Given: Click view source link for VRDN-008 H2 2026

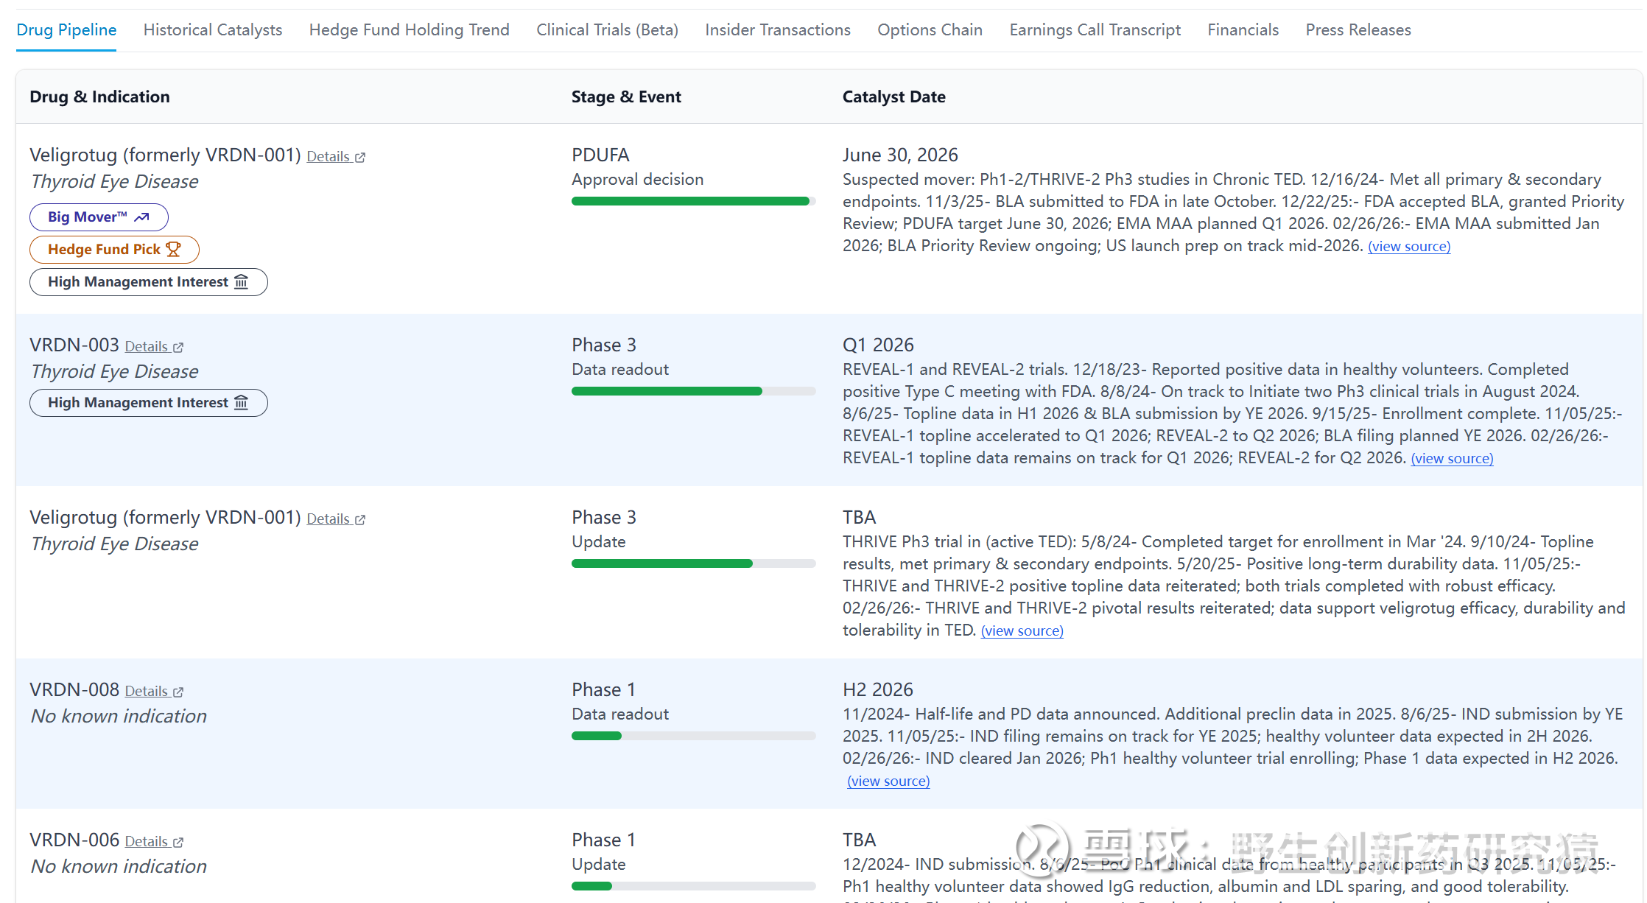Looking at the screenshot, I should coord(888,781).
